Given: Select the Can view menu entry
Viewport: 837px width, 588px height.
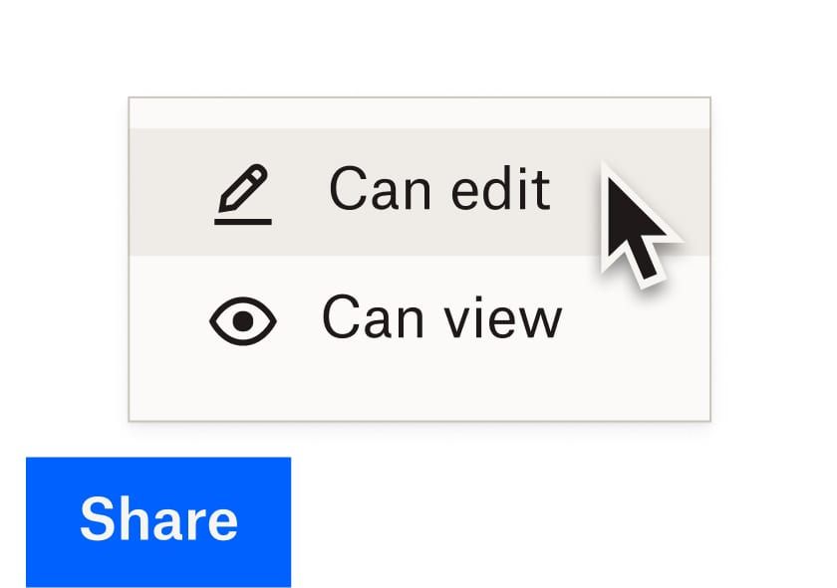Looking at the screenshot, I should pos(443,318).
